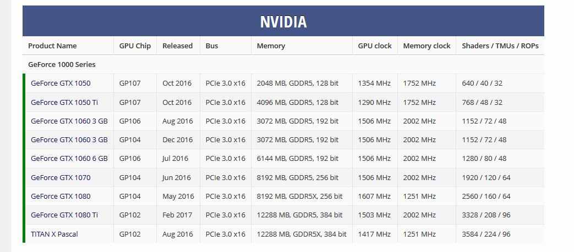This screenshot has width=574, height=252.
Task: Click the GeForce 1000 Series group row
Action: (x=283, y=64)
